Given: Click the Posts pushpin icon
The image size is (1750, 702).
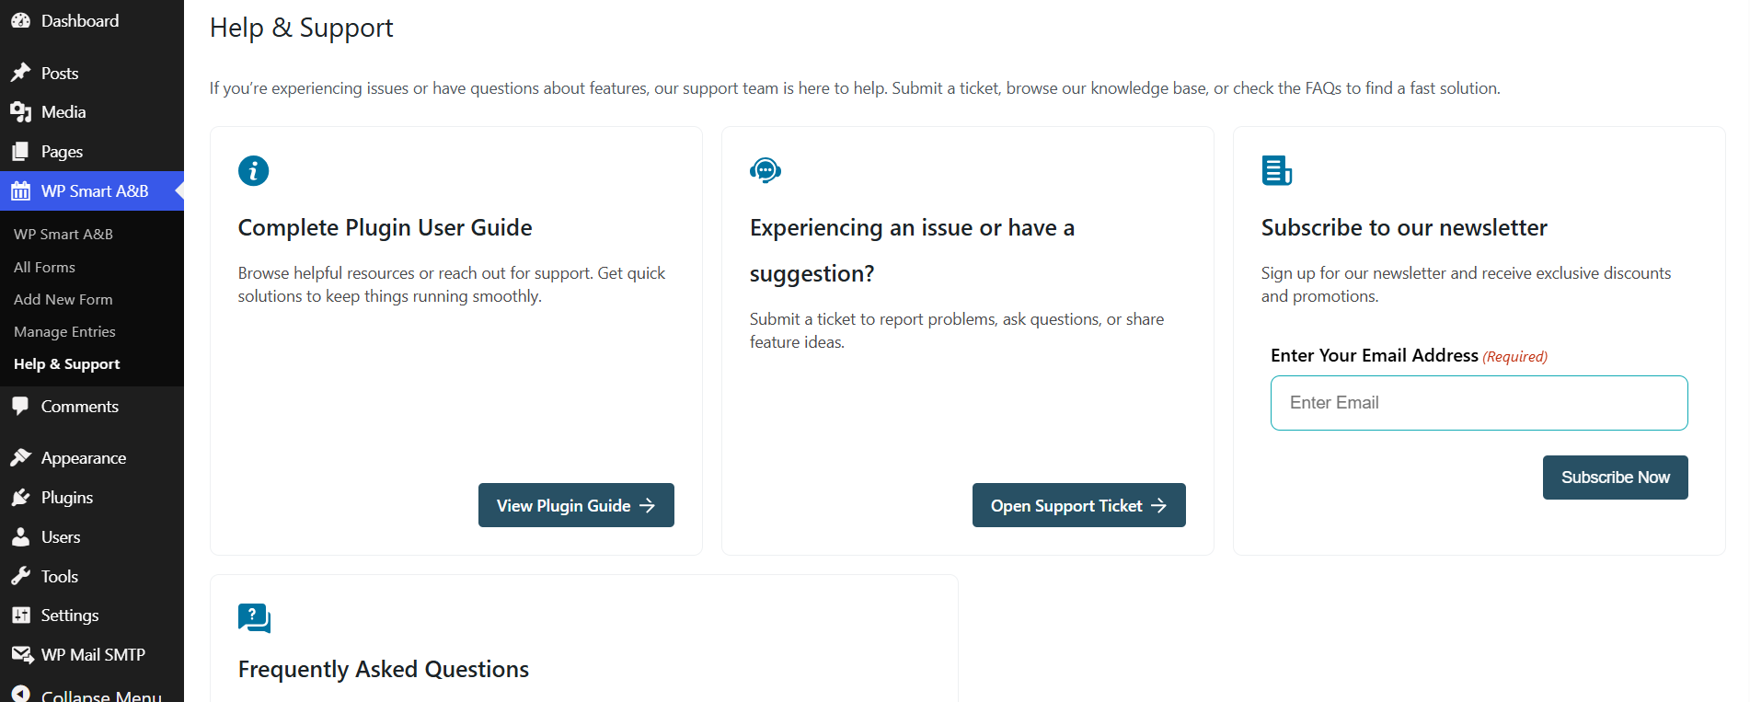Looking at the screenshot, I should (20, 73).
